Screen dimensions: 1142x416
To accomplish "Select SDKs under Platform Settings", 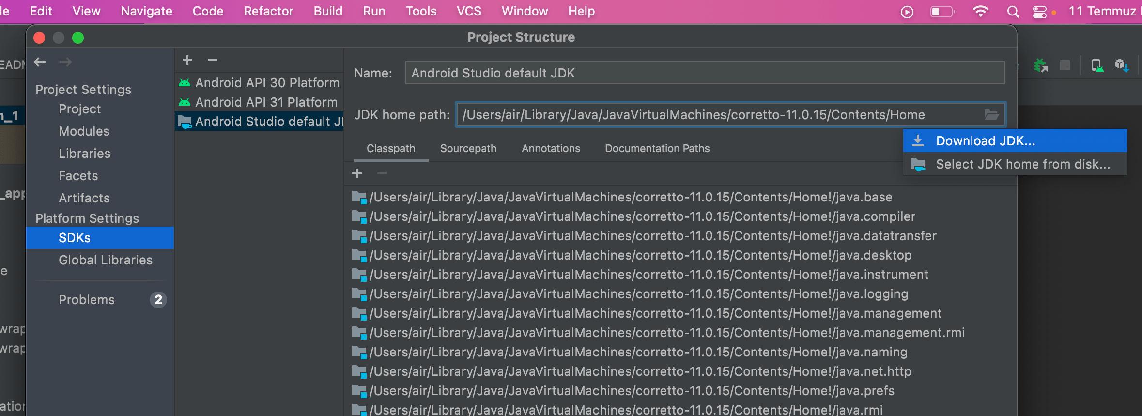I will tap(100, 238).
